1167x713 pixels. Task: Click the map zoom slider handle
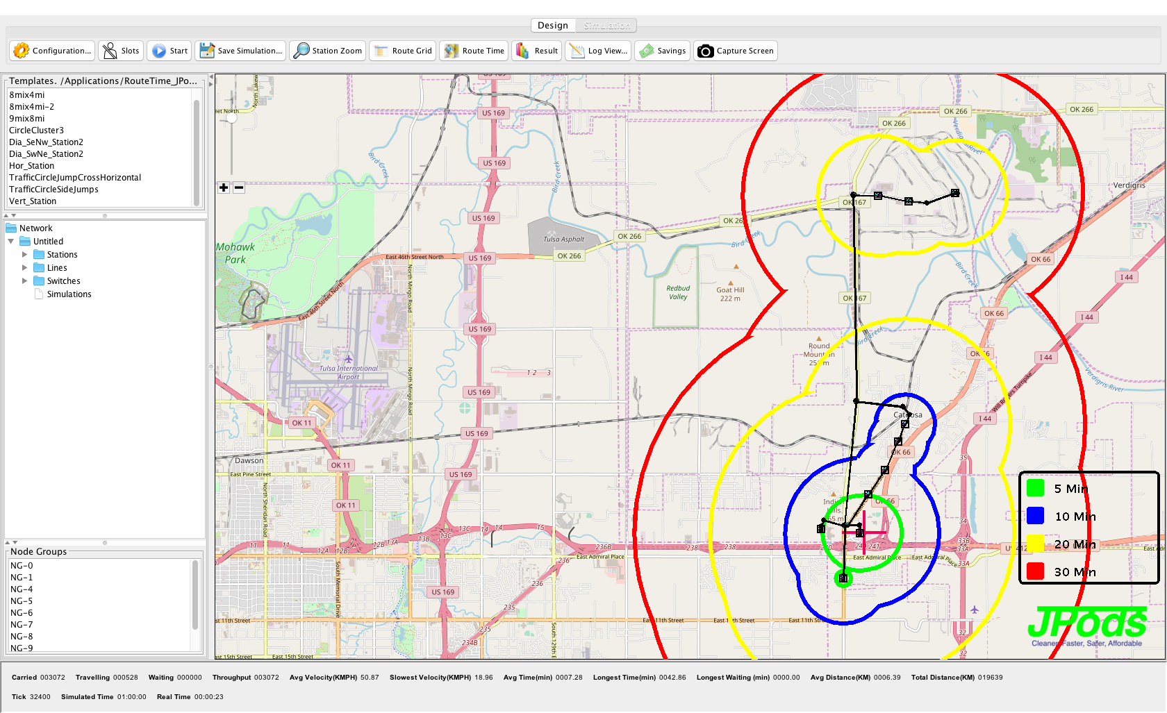click(232, 118)
